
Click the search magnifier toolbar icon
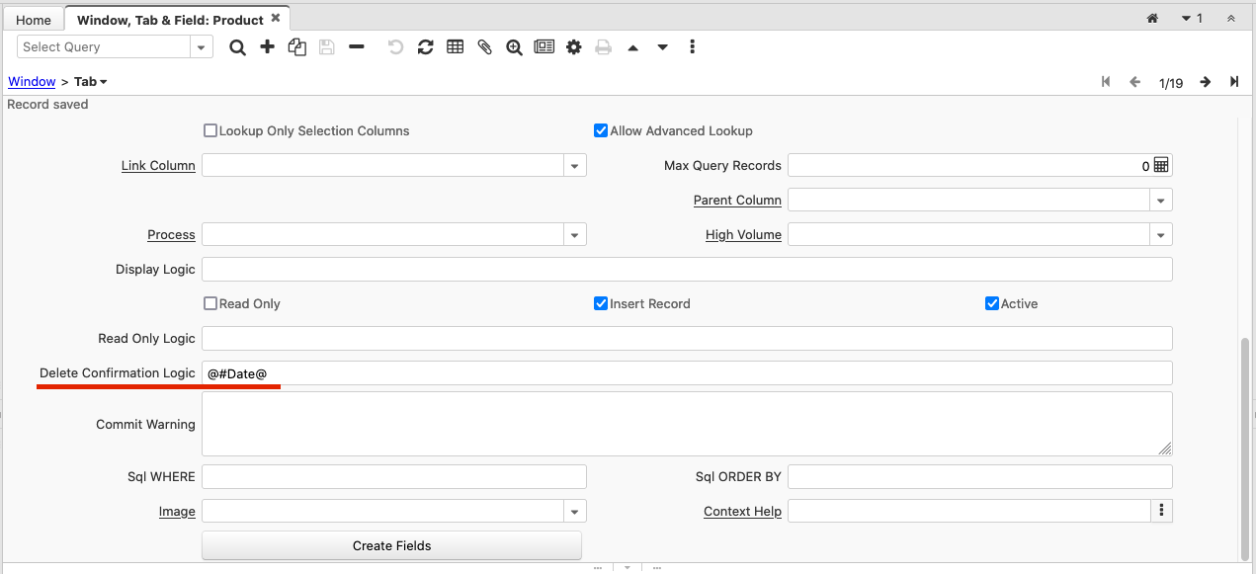pyautogui.click(x=237, y=47)
